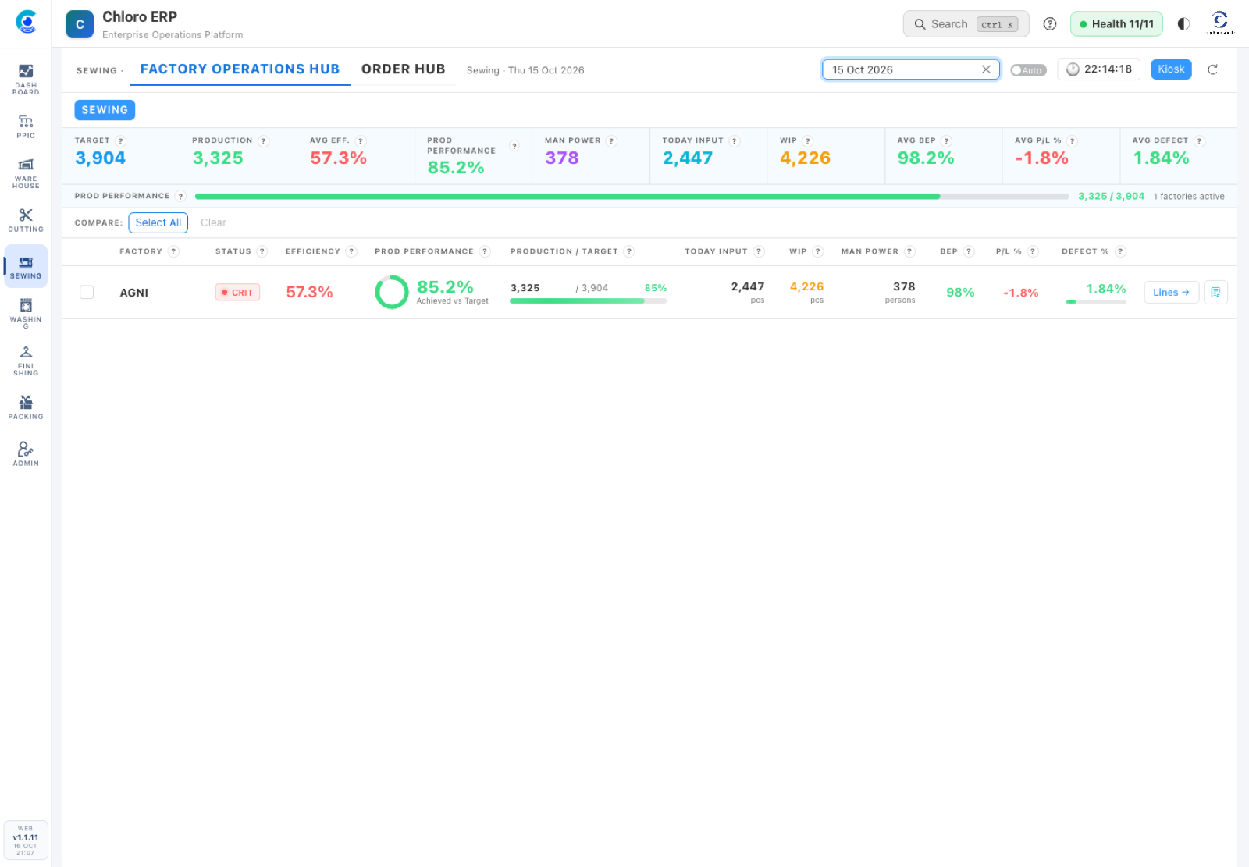Click the help circle icon in header
Image resolution: width=1249 pixels, height=867 pixels.
(1050, 24)
